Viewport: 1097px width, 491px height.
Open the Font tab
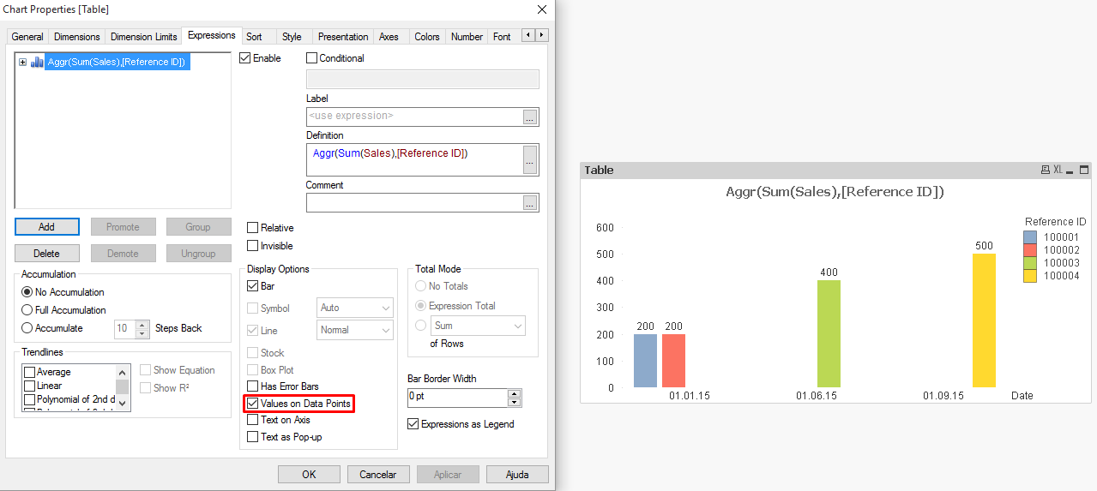point(503,37)
